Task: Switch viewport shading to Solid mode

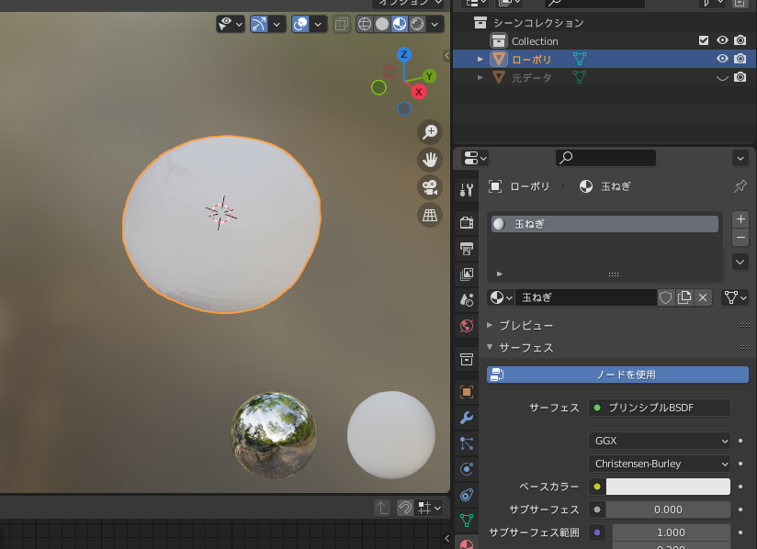Action: [383, 23]
